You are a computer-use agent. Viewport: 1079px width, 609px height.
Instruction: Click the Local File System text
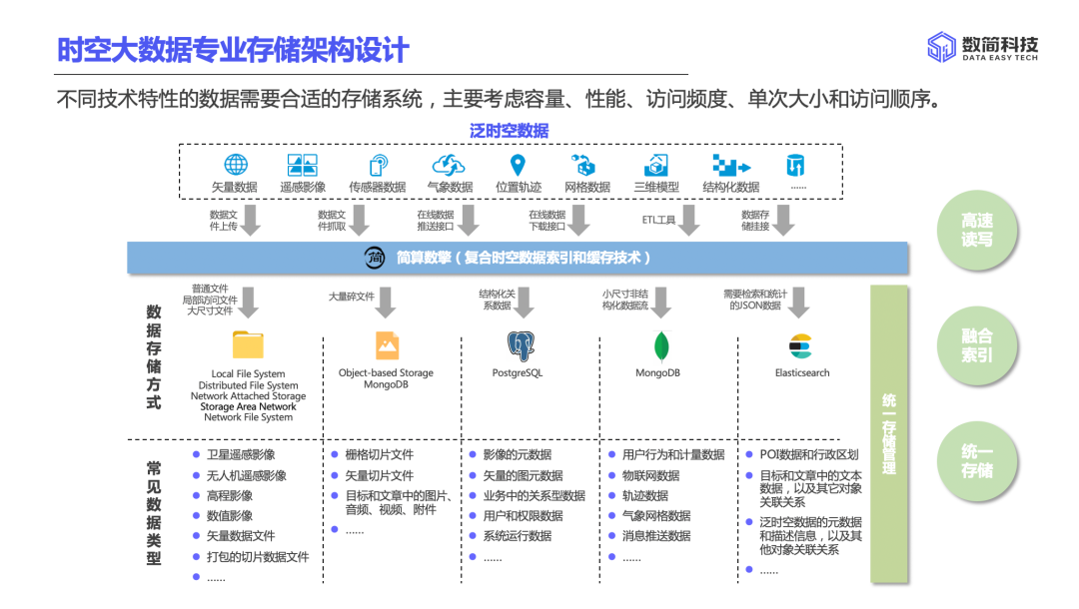click(x=248, y=374)
